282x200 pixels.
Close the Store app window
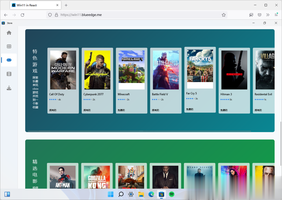[276, 23]
